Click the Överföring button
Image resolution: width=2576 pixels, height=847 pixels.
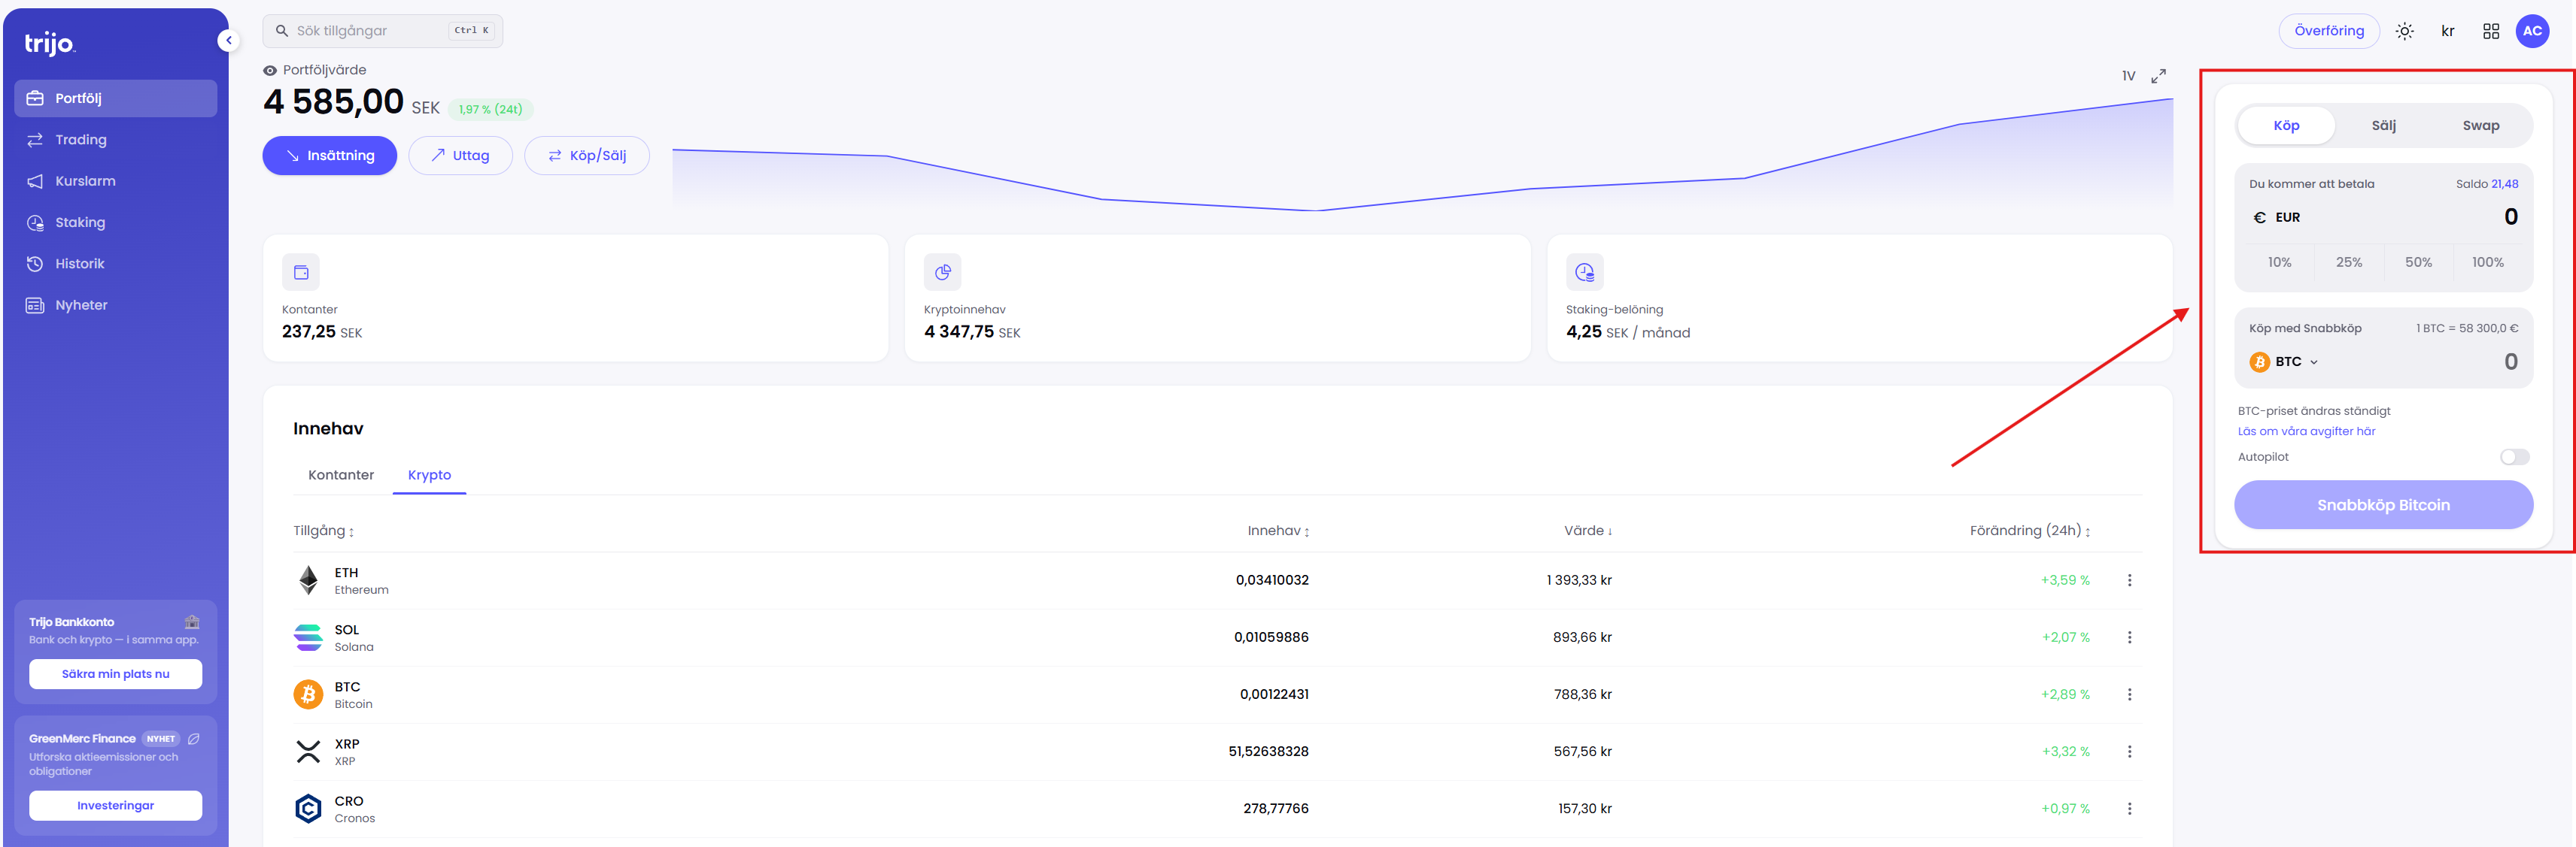click(2328, 31)
